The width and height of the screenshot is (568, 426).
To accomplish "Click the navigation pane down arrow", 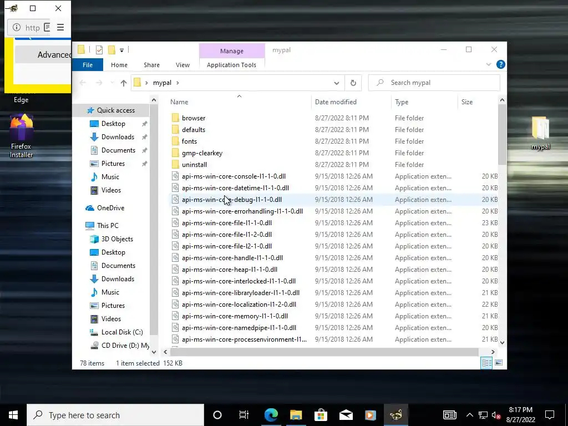I will (x=154, y=352).
